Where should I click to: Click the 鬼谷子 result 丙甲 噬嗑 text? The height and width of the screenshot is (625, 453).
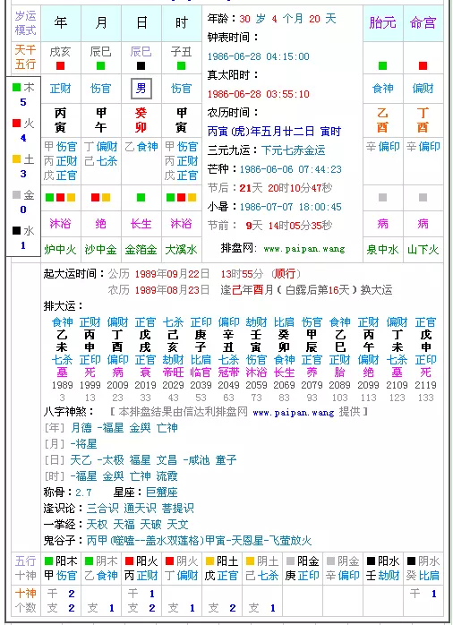(x=199, y=541)
